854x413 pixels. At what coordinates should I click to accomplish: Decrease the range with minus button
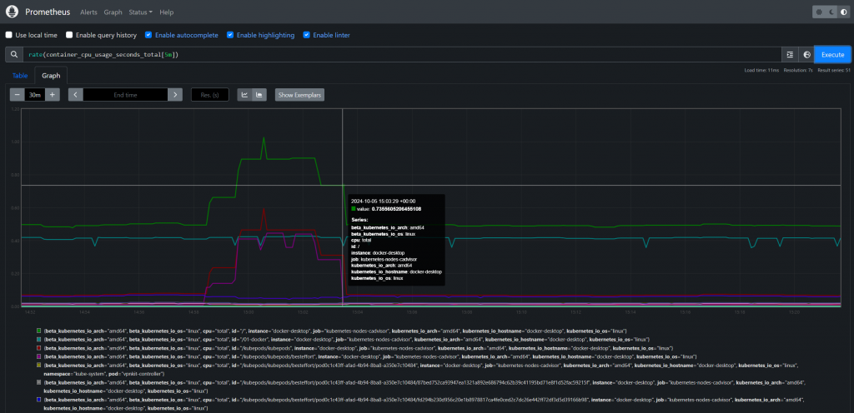[18, 95]
